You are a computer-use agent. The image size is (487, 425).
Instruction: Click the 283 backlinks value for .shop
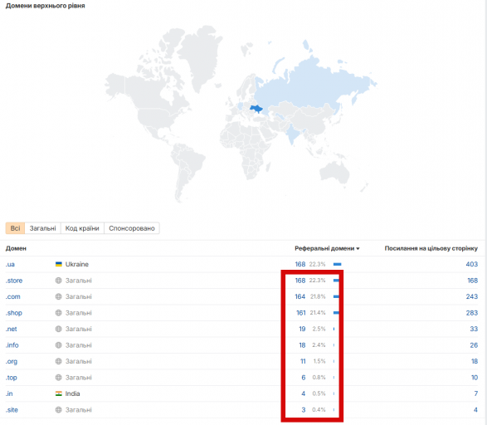click(472, 313)
